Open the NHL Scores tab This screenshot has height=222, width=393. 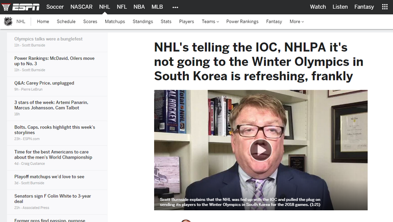tap(90, 22)
